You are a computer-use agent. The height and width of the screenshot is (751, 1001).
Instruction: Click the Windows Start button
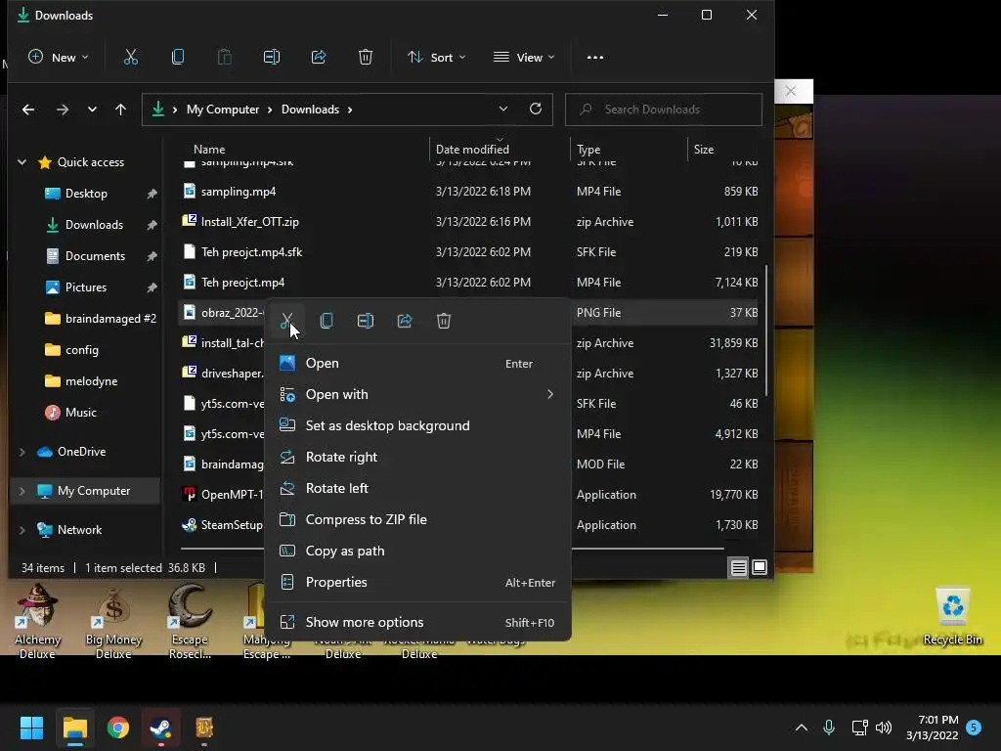pyautogui.click(x=32, y=728)
